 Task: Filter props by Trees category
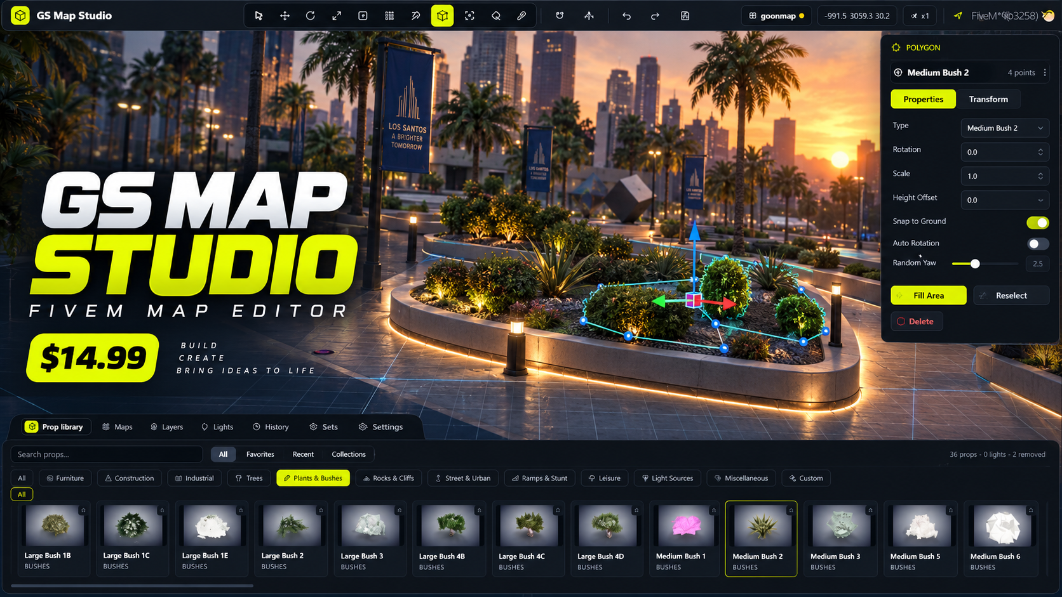click(x=249, y=478)
